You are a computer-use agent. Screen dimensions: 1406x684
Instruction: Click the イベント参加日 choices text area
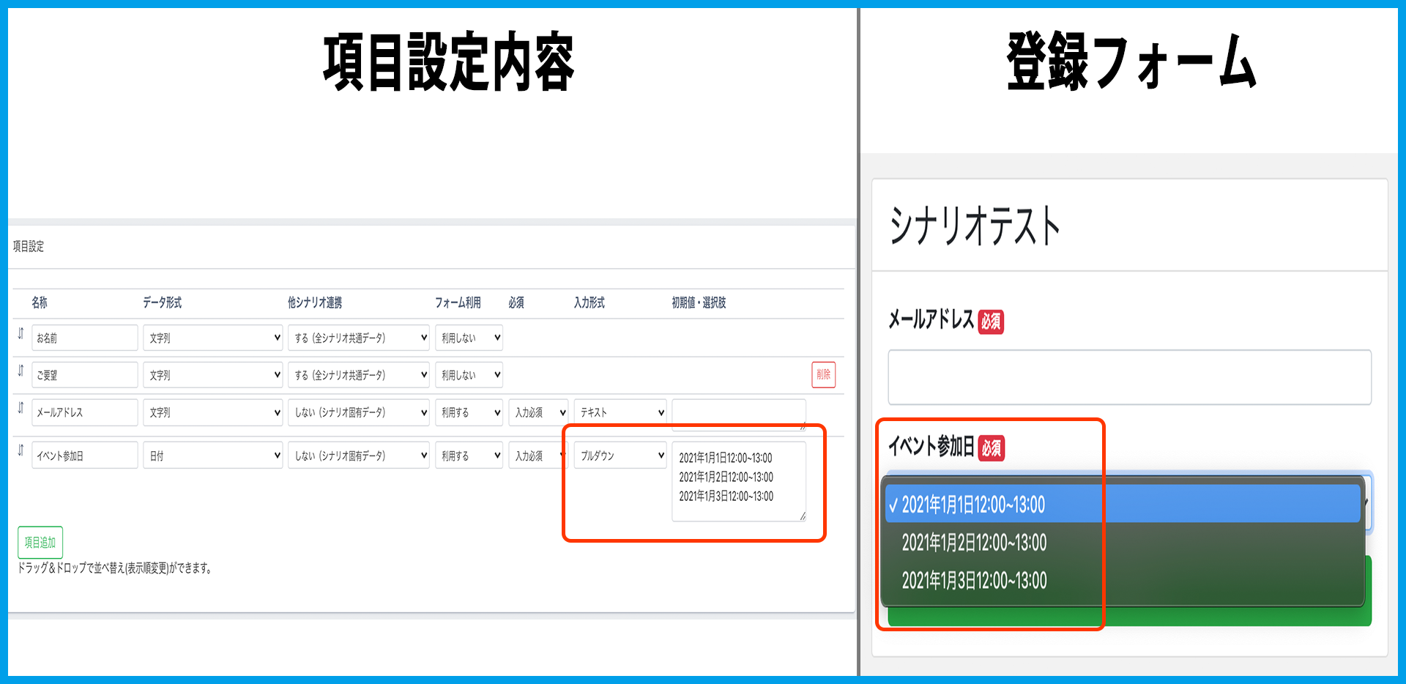coord(738,481)
